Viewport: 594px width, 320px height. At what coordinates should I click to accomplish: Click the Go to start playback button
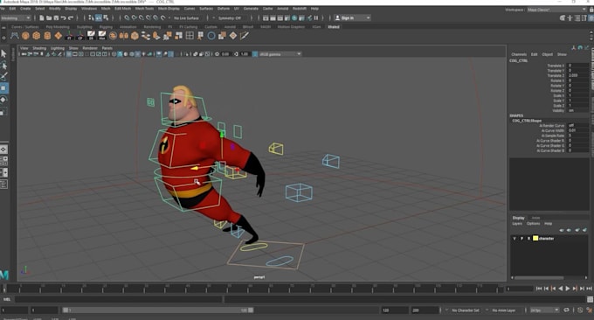point(539,289)
